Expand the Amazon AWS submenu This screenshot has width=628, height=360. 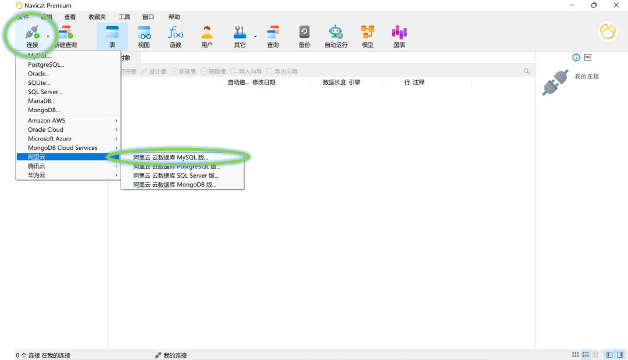tap(68, 120)
